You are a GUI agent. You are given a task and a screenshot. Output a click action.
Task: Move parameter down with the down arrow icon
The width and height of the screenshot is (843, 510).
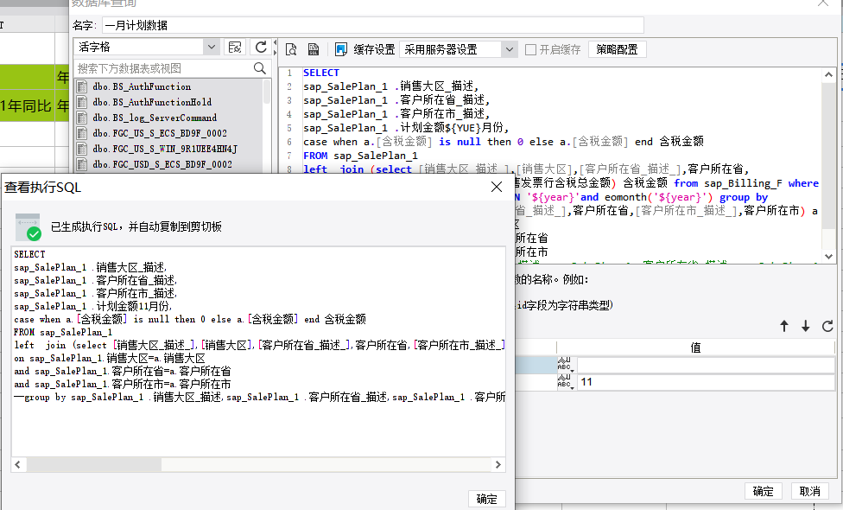pyautogui.click(x=805, y=326)
